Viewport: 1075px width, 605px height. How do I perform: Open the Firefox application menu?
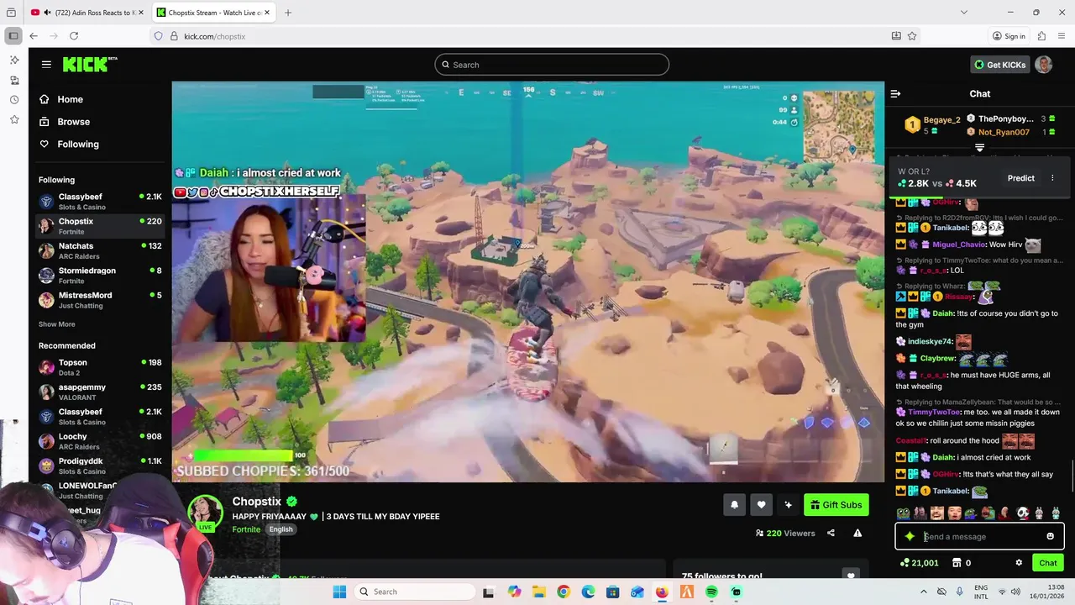[1062, 36]
